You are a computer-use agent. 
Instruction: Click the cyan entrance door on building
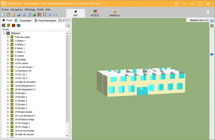[x=142, y=91]
